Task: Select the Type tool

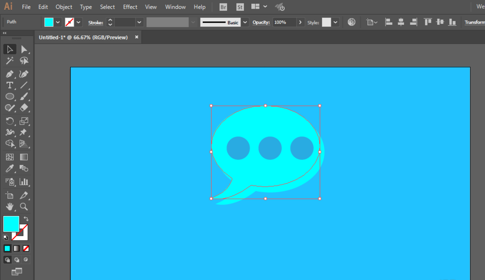Action: [x=10, y=85]
